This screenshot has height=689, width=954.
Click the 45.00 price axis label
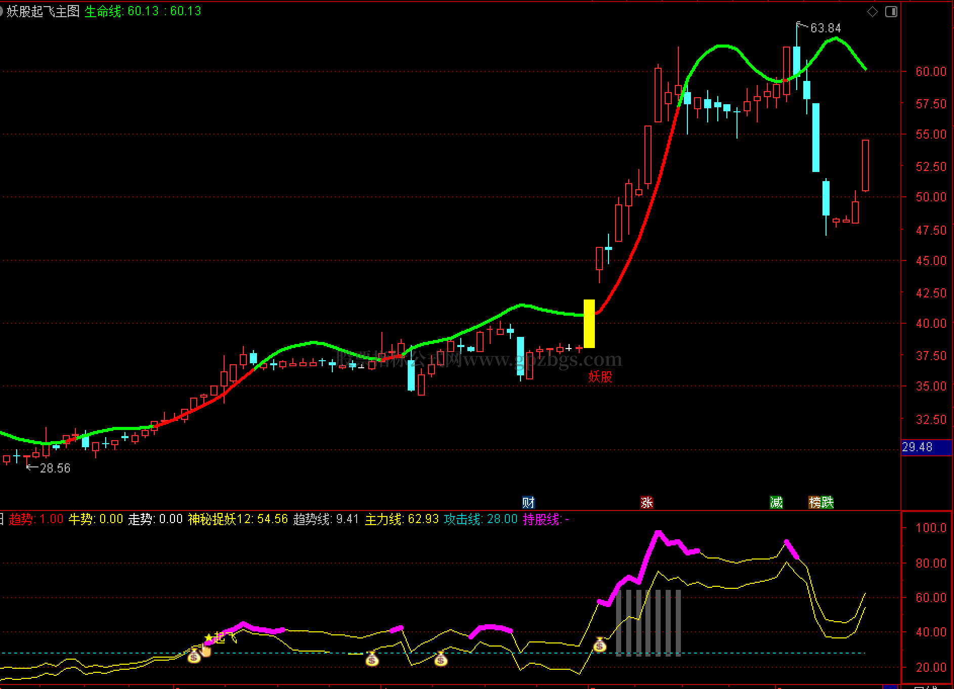click(931, 261)
